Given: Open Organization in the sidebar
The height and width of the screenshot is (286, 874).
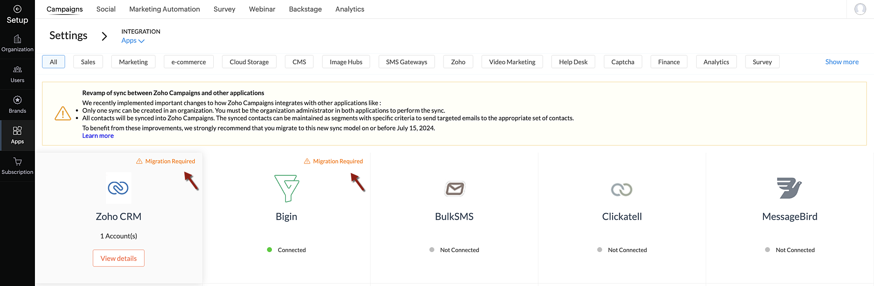Looking at the screenshot, I should (x=17, y=44).
